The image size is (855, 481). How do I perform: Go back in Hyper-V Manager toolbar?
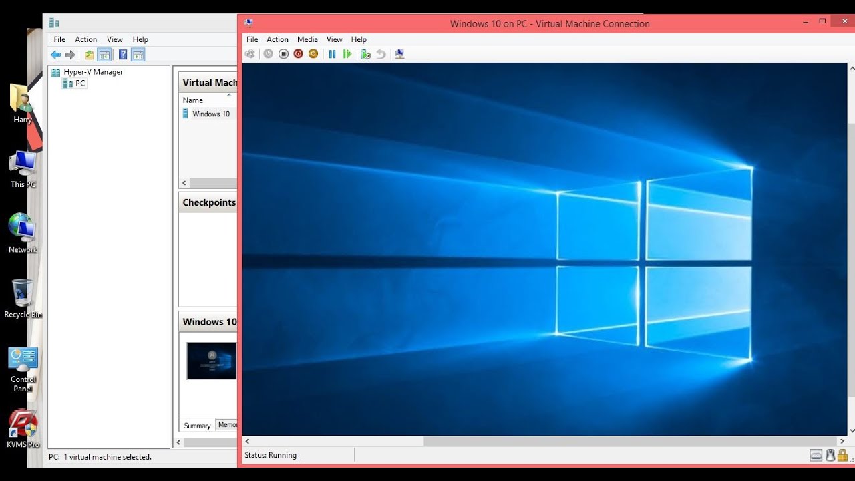[55, 55]
